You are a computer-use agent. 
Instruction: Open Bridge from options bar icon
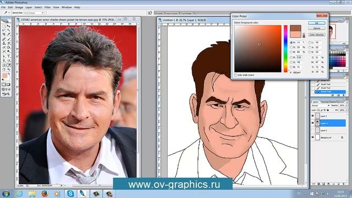click(x=150, y=13)
